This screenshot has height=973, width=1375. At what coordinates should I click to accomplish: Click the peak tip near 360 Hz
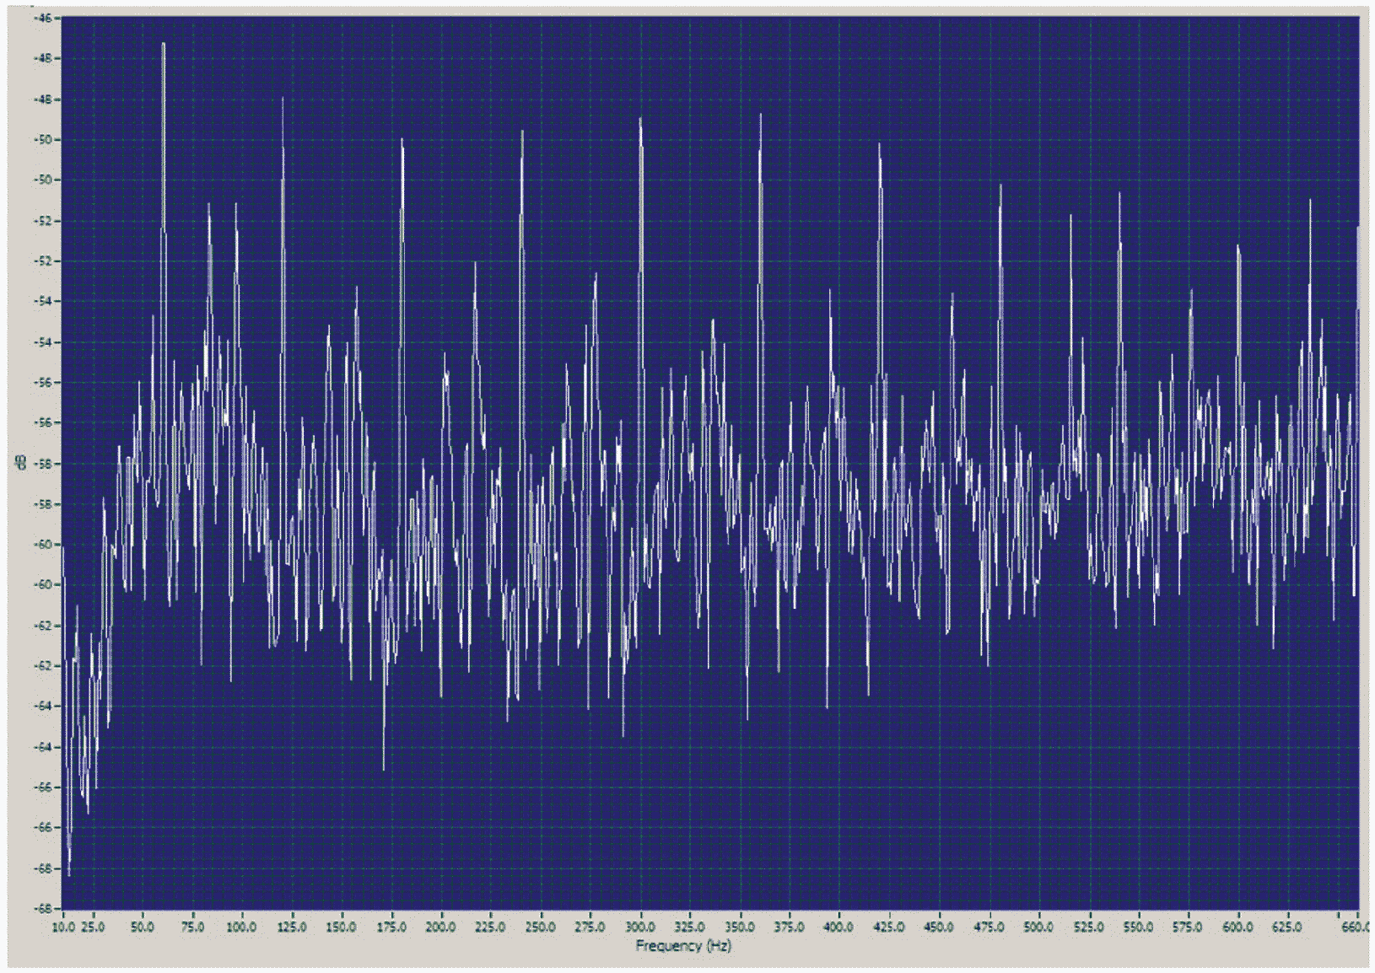point(761,116)
